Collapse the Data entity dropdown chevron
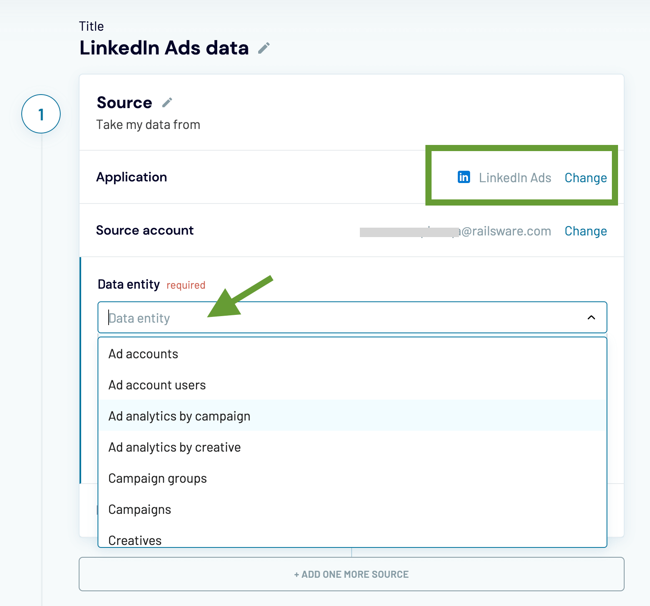 click(x=591, y=318)
